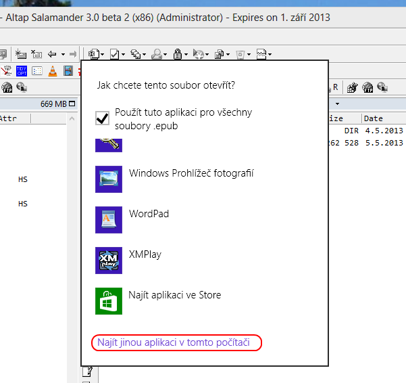The width and height of the screenshot is (406, 383).
Task: Open dropdown arrow next to the back arrow
Action: click(x=63, y=54)
